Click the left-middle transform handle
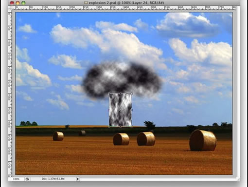The width and height of the screenshot is (248, 187). coord(109,110)
